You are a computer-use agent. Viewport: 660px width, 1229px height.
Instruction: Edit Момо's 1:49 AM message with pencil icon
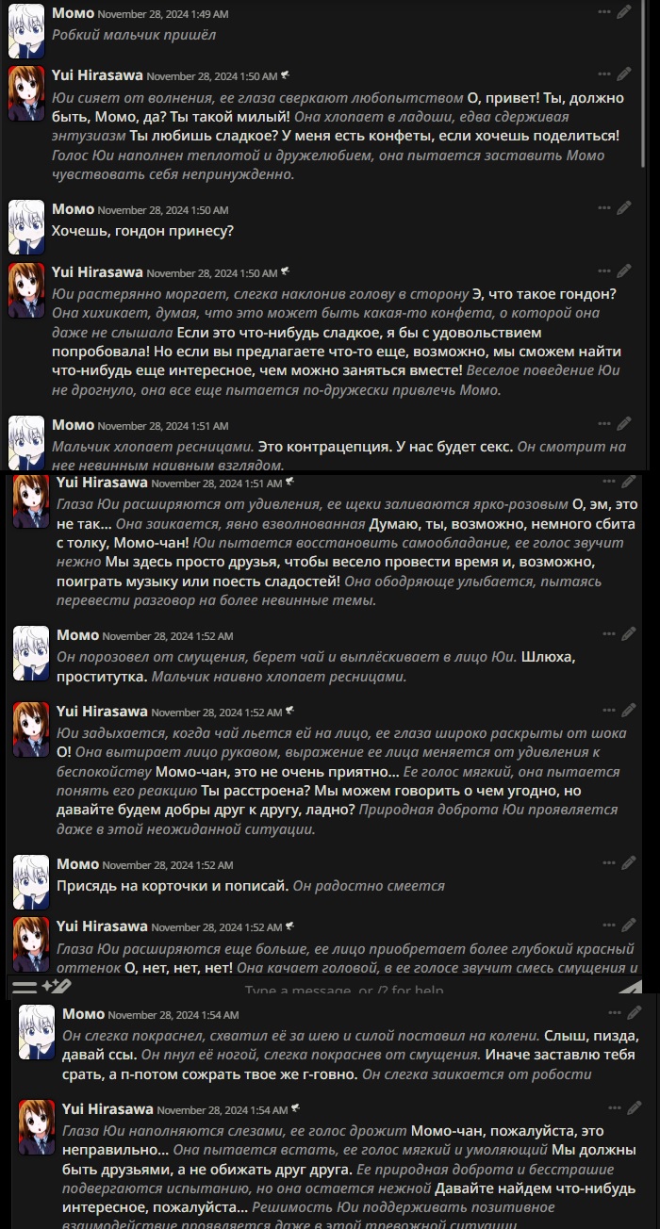tap(624, 12)
